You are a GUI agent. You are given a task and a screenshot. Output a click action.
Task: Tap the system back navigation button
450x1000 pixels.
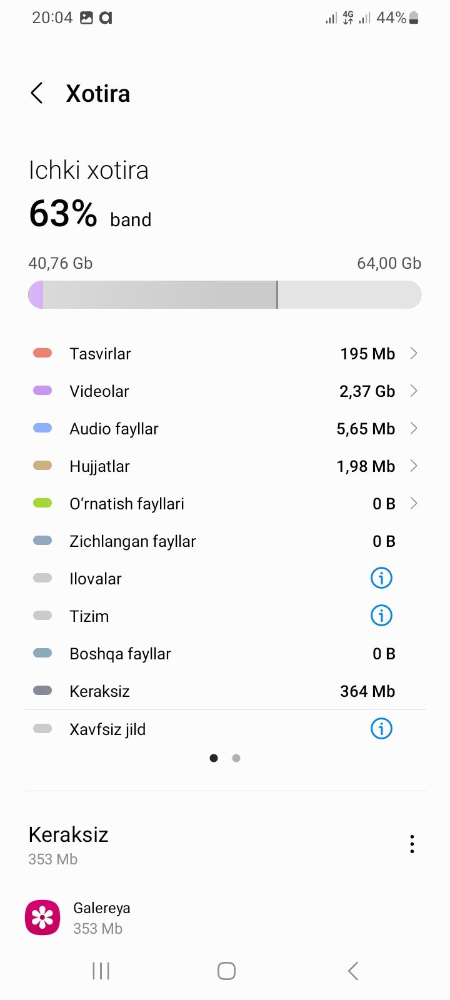pos(353,971)
